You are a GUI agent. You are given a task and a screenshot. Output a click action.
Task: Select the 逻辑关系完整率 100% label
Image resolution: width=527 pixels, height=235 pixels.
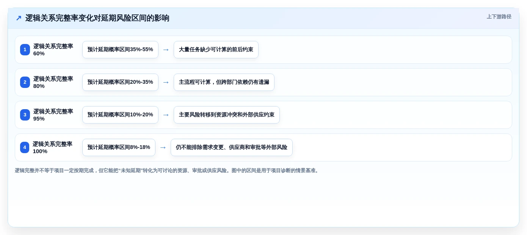[52, 147]
